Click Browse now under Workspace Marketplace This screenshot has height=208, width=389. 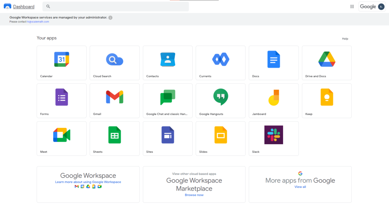click(x=194, y=195)
